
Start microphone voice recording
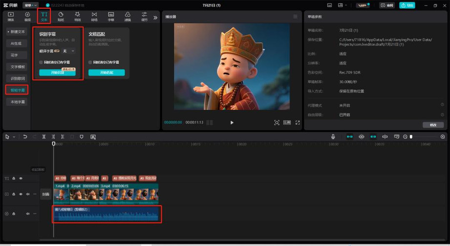(333, 137)
